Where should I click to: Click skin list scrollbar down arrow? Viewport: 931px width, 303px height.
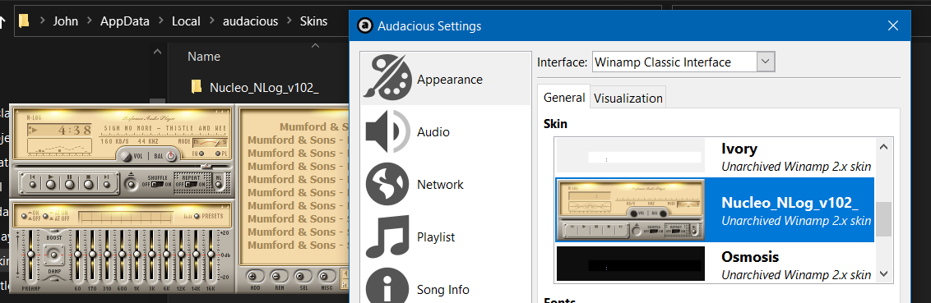(x=883, y=274)
